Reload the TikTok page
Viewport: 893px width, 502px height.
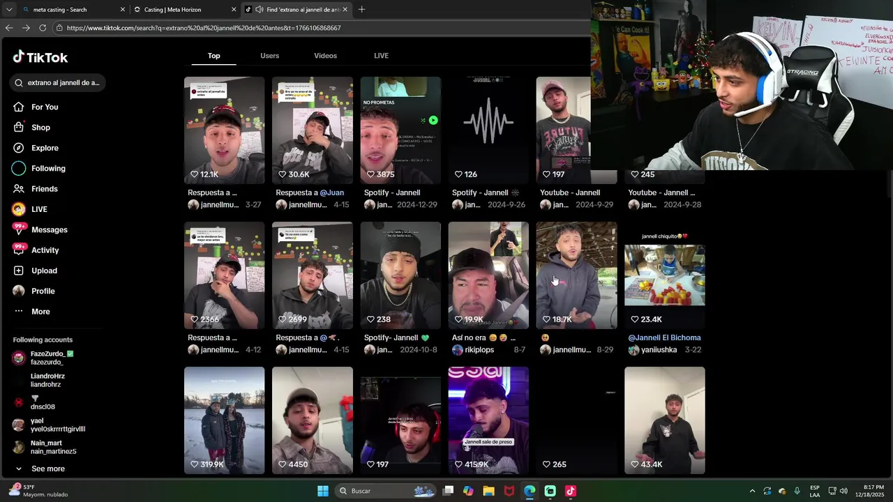pyautogui.click(x=43, y=28)
